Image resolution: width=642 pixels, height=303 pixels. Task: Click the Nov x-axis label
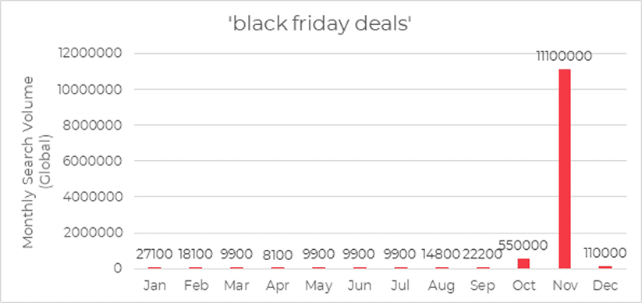tap(565, 285)
